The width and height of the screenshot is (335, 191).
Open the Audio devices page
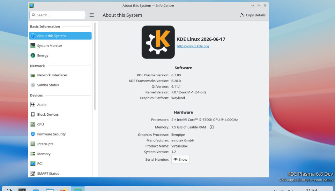(60, 105)
